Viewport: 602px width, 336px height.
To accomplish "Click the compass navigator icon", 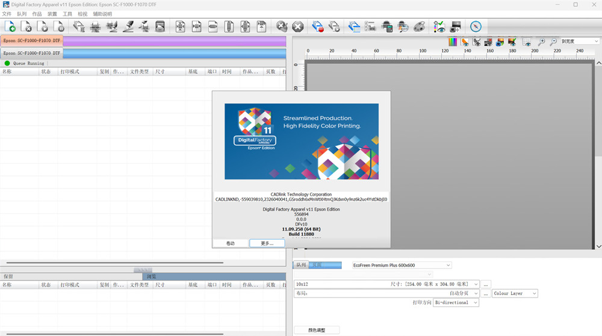I will (476, 26).
